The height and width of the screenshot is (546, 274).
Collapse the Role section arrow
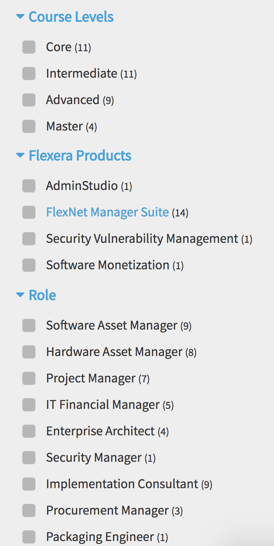[x=20, y=295]
